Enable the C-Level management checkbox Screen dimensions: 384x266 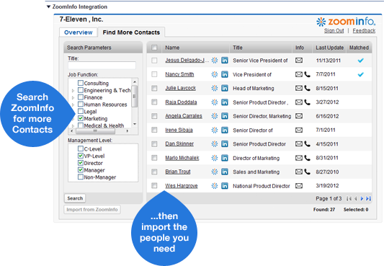(80, 148)
